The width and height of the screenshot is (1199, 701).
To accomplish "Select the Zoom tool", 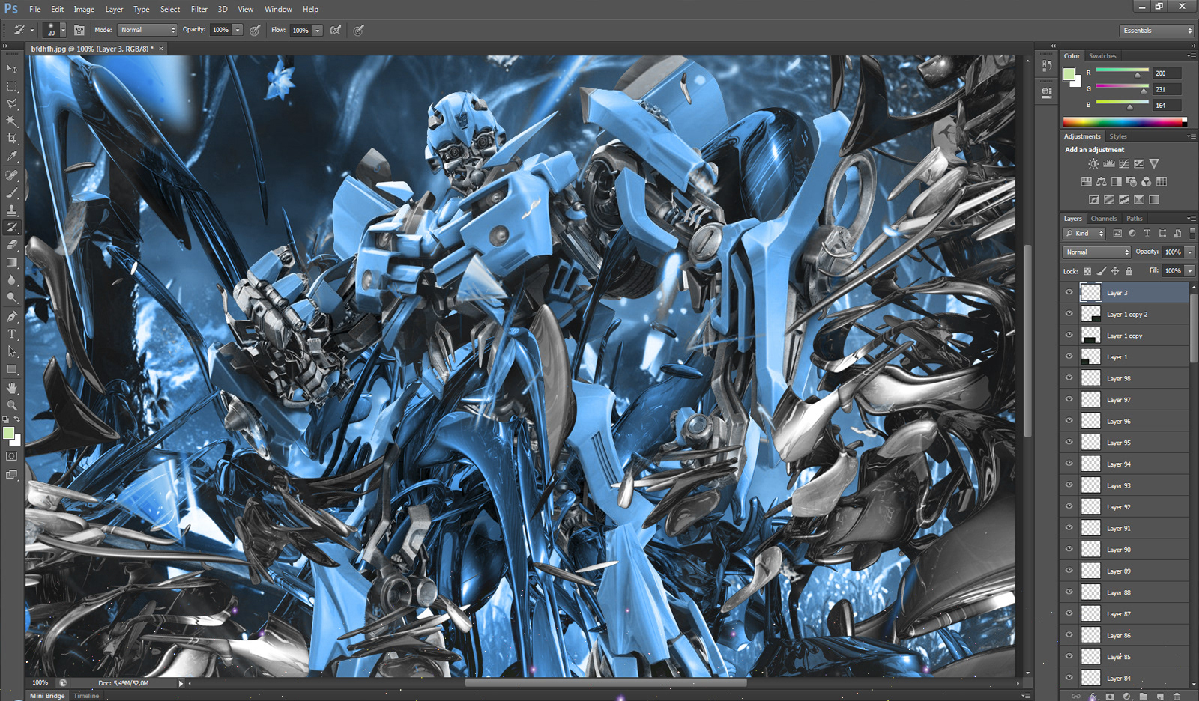I will [x=12, y=405].
